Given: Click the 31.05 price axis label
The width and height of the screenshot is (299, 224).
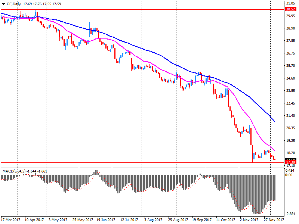Looking at the screenshot, I should point(291,3).
